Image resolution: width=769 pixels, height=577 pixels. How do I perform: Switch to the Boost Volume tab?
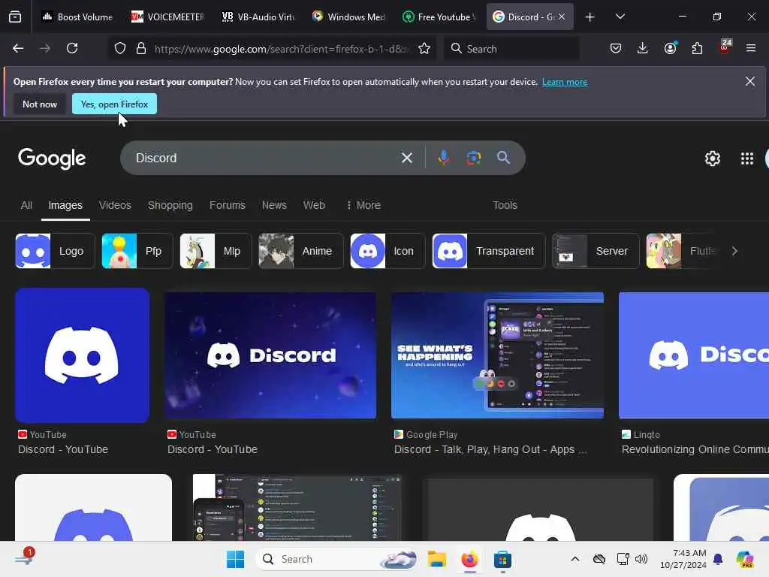pos(77,17)
